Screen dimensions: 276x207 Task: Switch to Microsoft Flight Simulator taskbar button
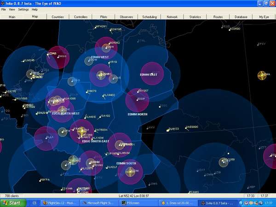pos(98,202)
